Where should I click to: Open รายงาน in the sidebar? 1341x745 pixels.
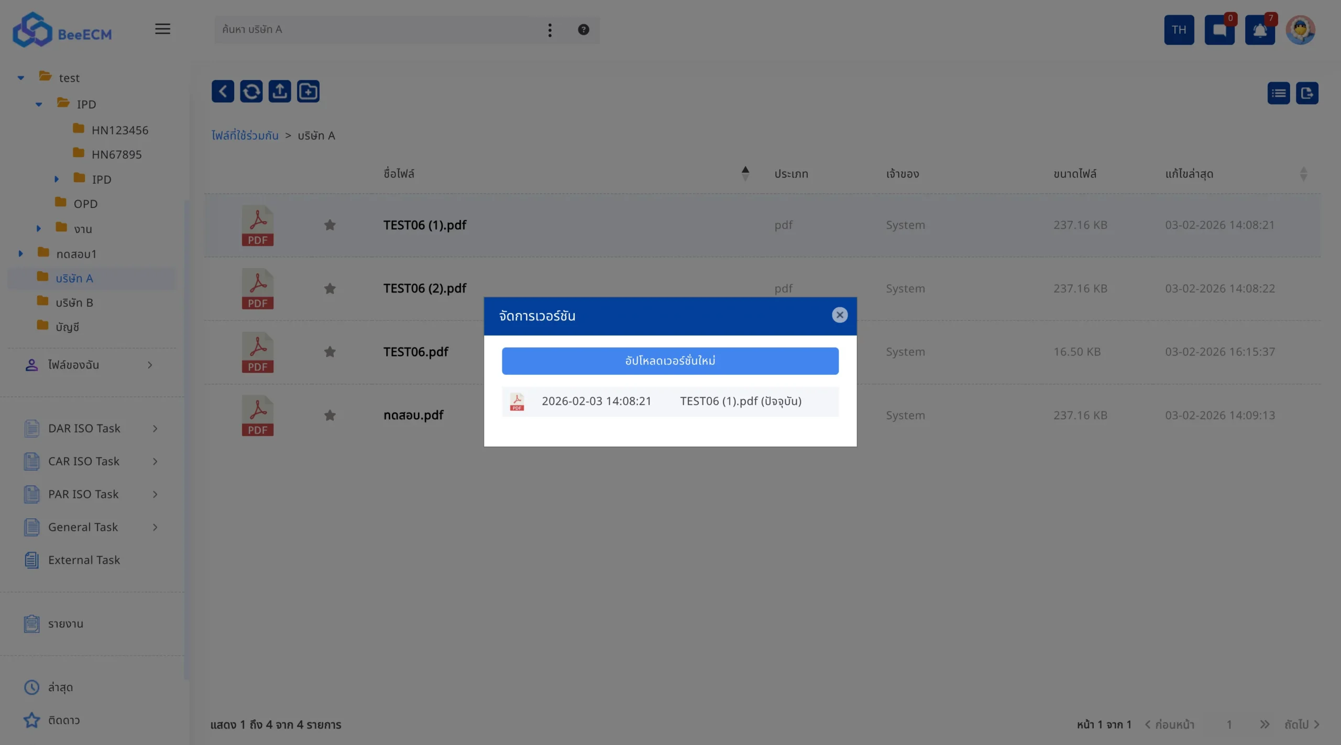coord(65,624)
